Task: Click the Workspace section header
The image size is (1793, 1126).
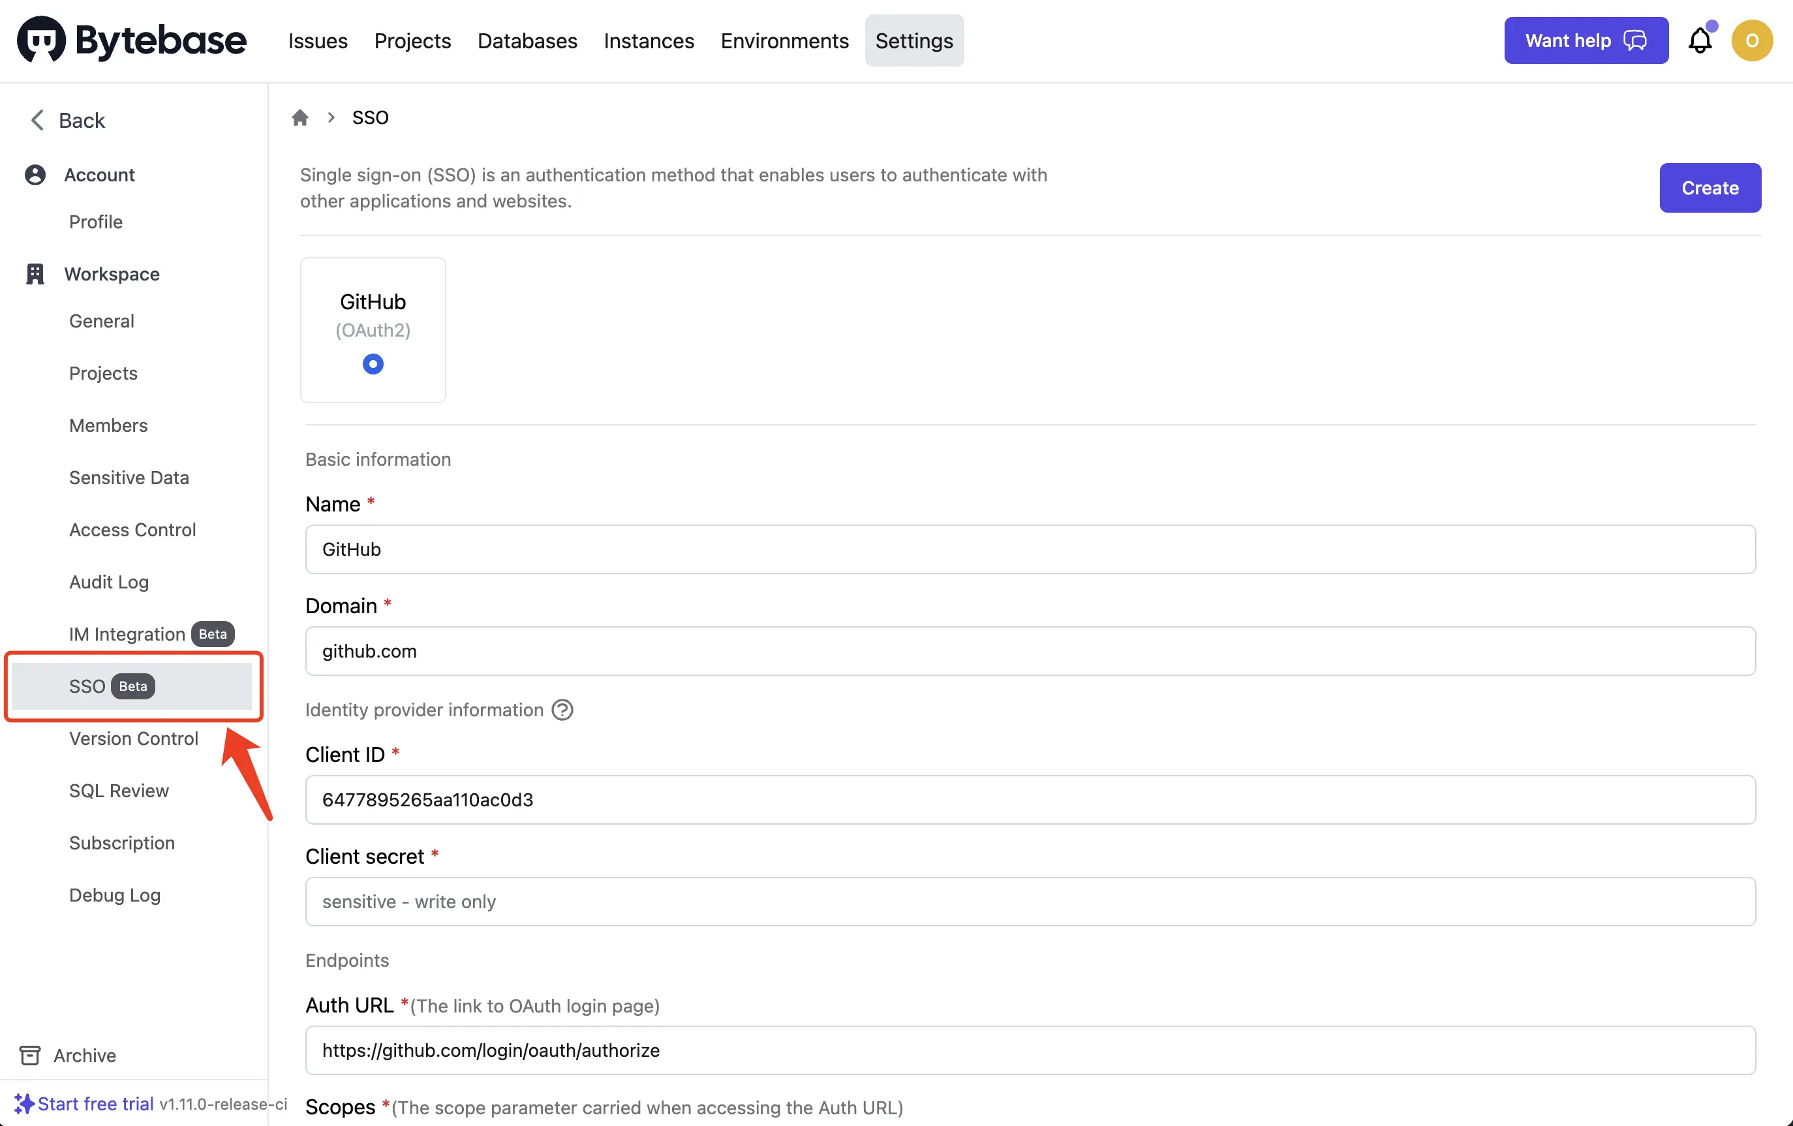Action: tap(112, 274)
